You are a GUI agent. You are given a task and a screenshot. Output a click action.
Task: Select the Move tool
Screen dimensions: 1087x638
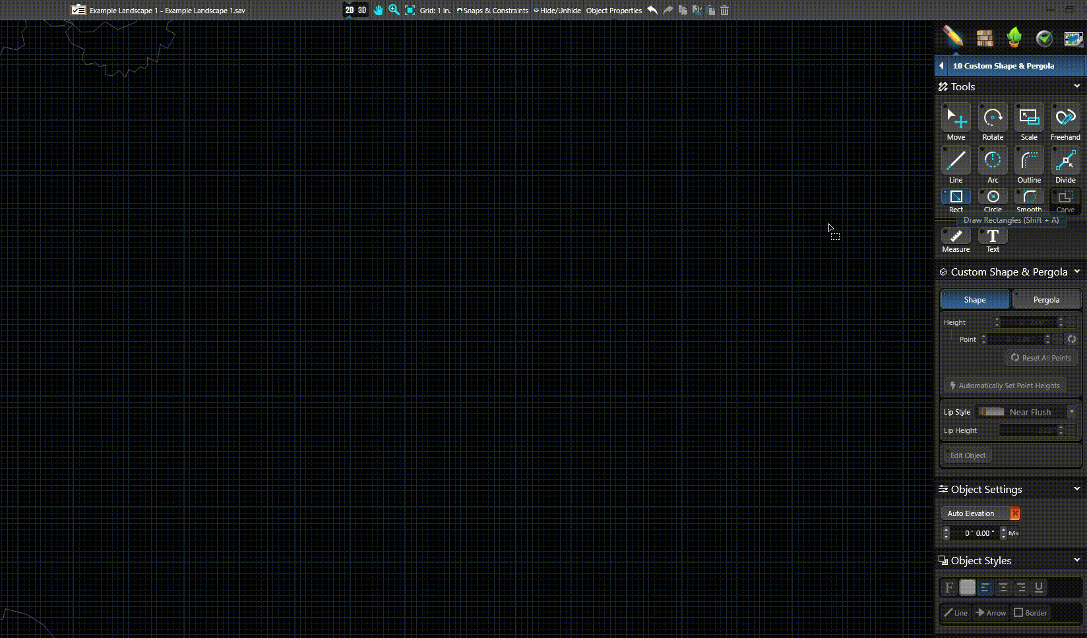956,123
